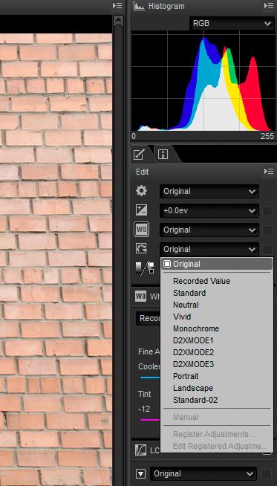Click the WB icon in White Balance section

click(x=140, y=297)
